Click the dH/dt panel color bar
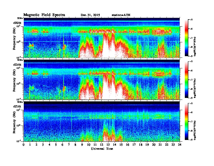214x166 pixels. click(x=186, y=38)
